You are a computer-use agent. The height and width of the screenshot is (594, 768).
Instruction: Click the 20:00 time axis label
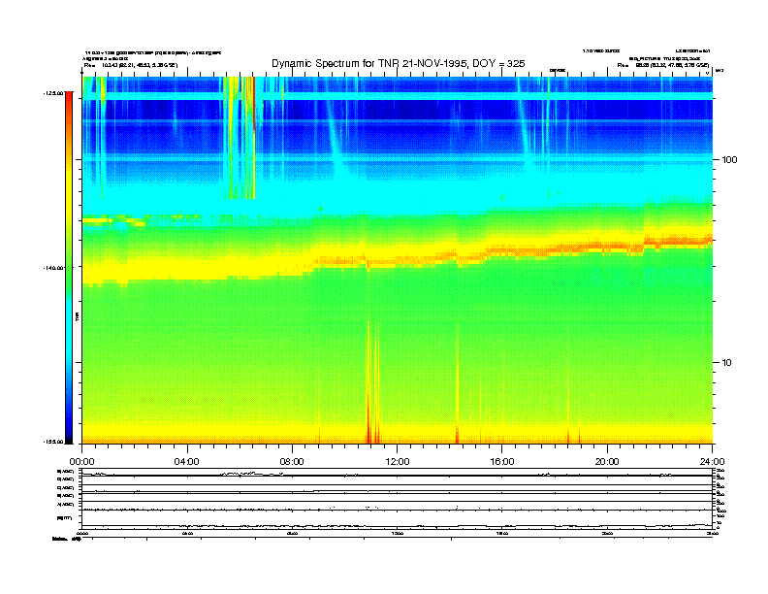(x=607, y=462)
